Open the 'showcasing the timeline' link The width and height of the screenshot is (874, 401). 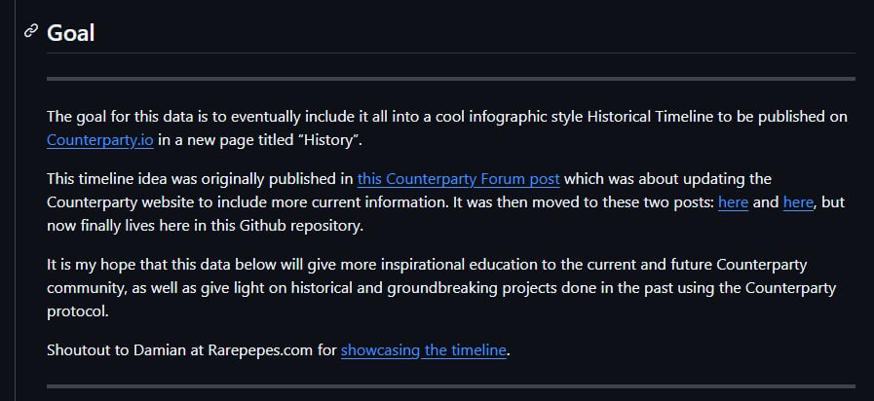[424, 350]
